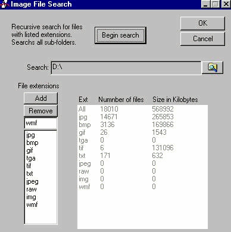This screenshot has width=231, height=232.
Task: Select tif in the extensions list
Action: pos(41,166)
